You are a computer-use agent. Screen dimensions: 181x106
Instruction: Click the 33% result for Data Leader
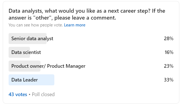tap(169, 80)
